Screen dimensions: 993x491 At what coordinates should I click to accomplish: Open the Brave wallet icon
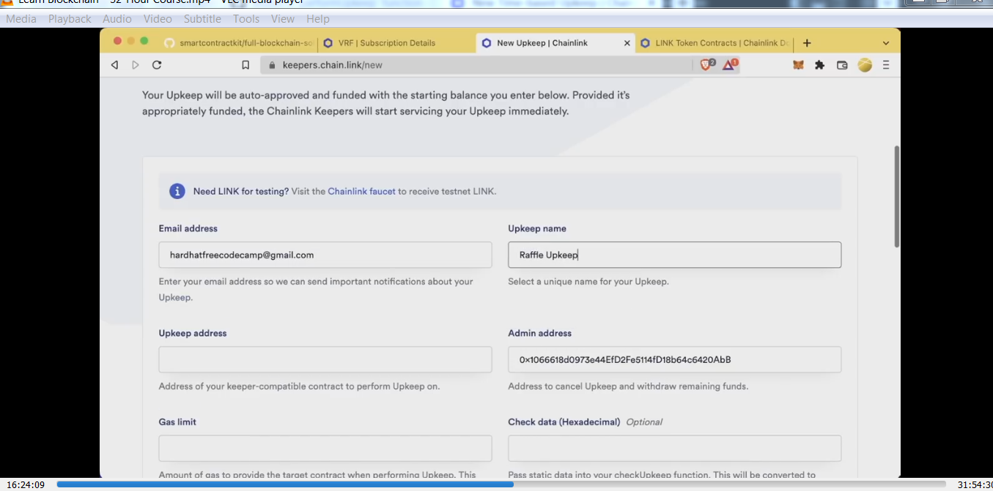(842, 65)
